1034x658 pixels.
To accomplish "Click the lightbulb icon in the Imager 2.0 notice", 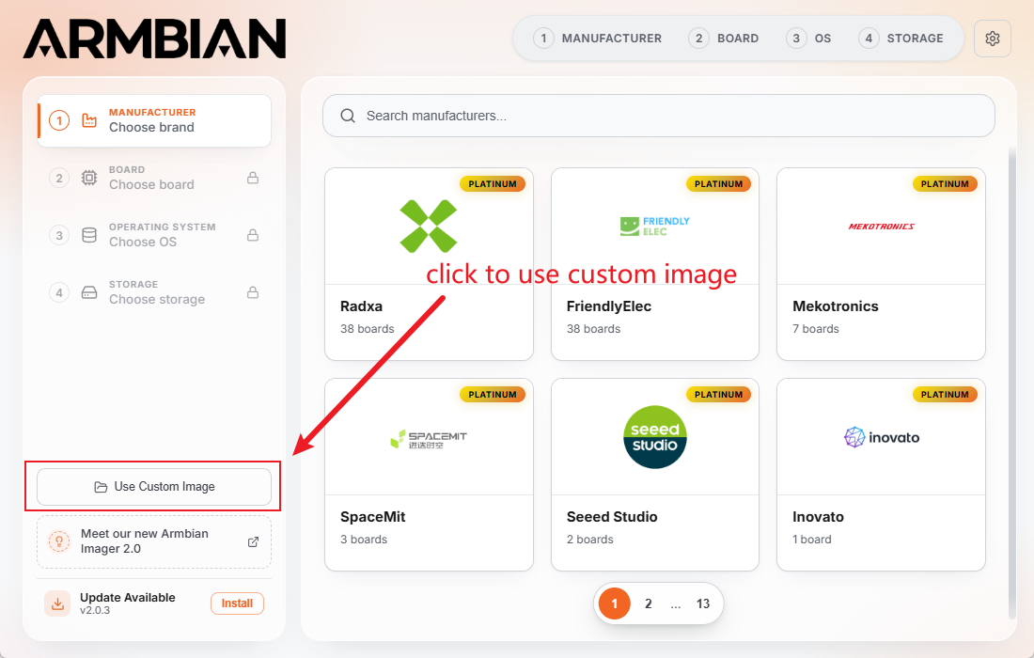I will pyautogui.click(x=58, y=542).
